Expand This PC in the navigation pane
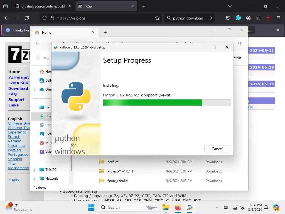 click(35, 170)
